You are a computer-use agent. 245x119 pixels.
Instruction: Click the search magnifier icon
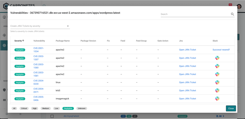point(232,14)
